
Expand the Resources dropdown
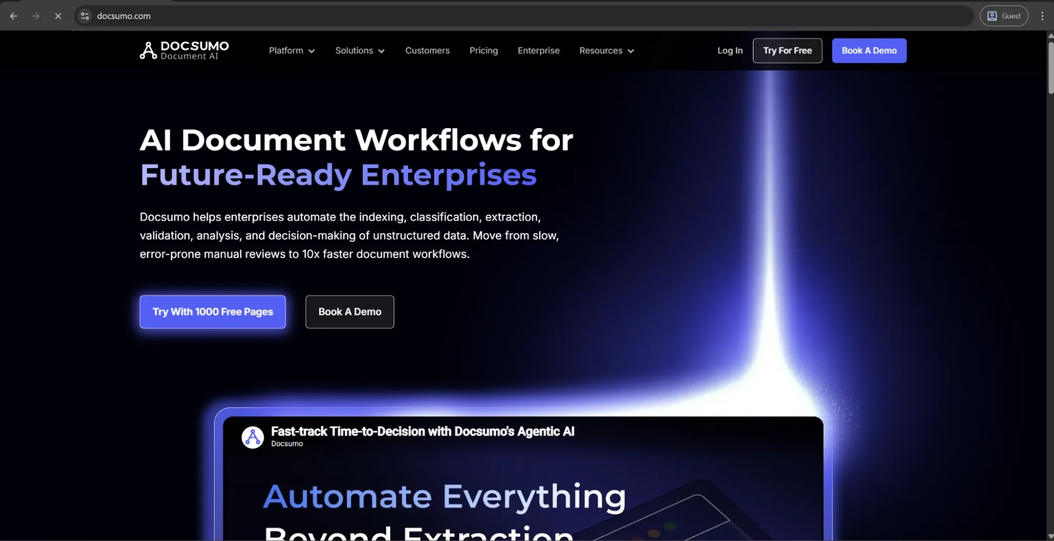tap(606, 51)
